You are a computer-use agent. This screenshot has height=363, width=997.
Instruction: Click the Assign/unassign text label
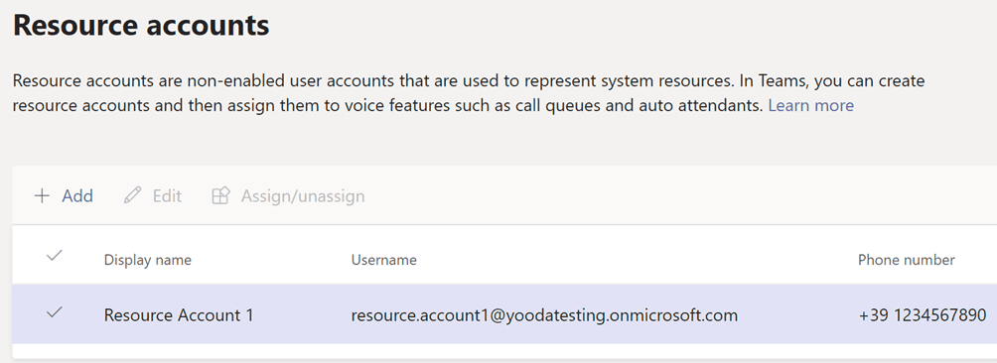[303, 196]
